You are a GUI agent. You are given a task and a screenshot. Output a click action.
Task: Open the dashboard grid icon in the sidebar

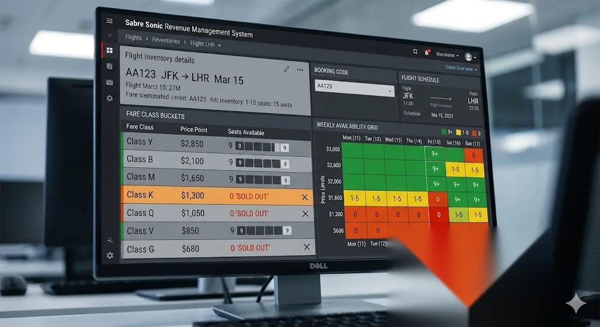(x=110, y=50)
